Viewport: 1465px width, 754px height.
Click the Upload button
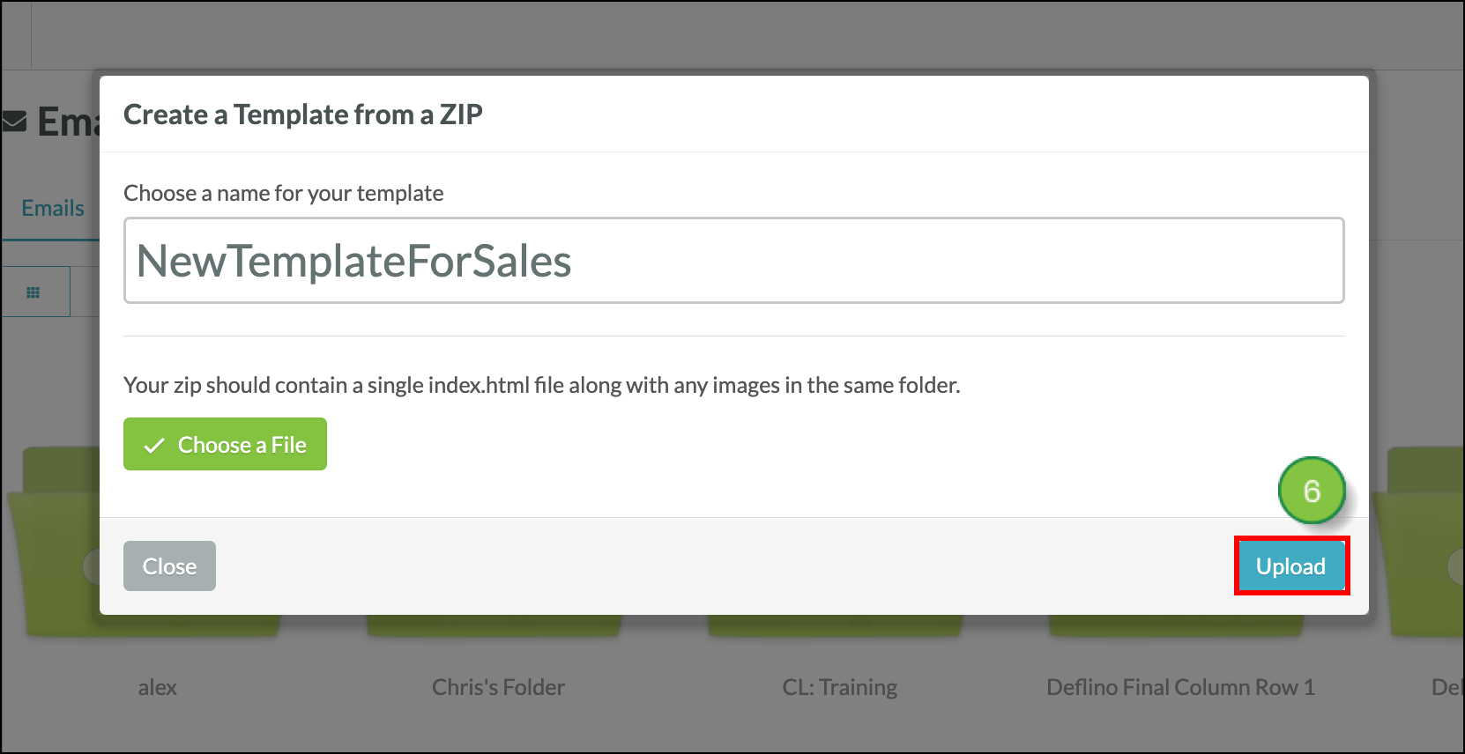1291,566
